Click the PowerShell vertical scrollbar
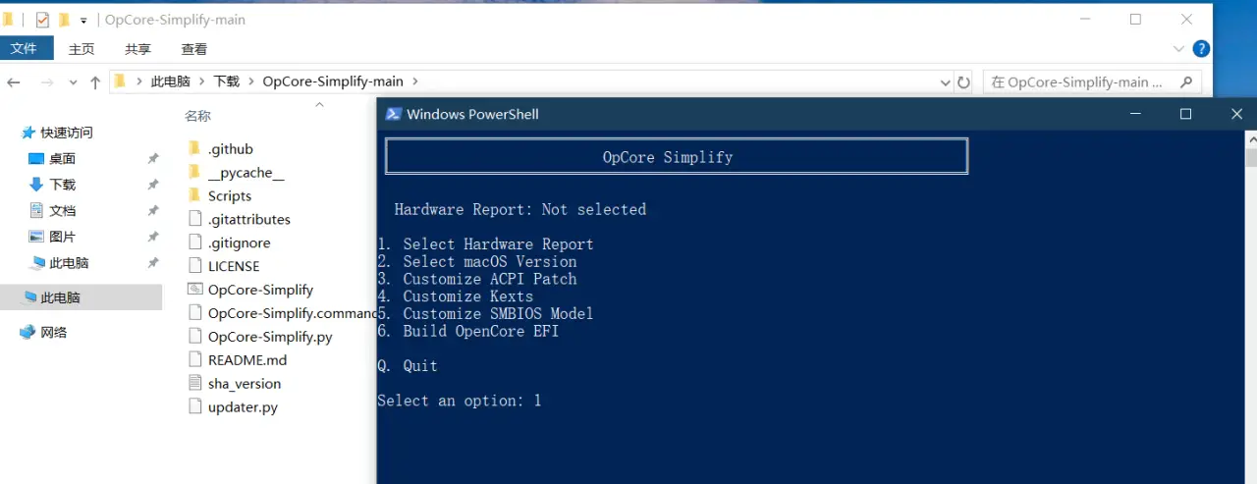 point(1250,295)
